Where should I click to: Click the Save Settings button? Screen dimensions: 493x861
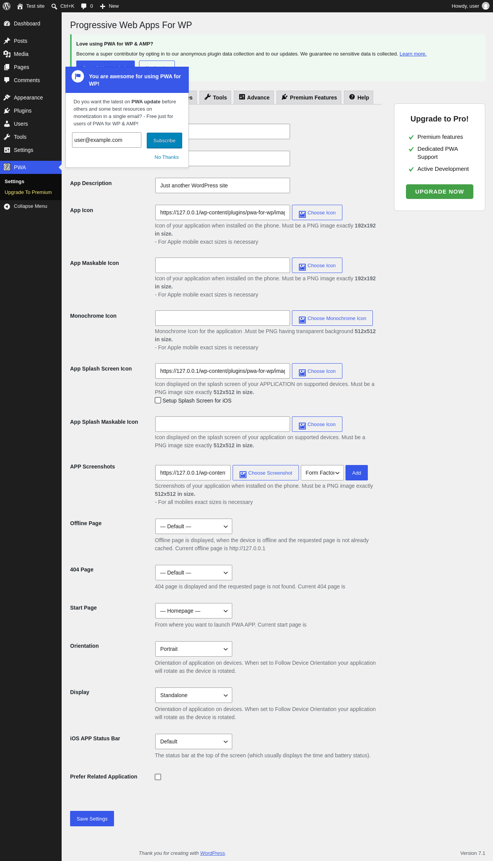(x=92, y=819)
